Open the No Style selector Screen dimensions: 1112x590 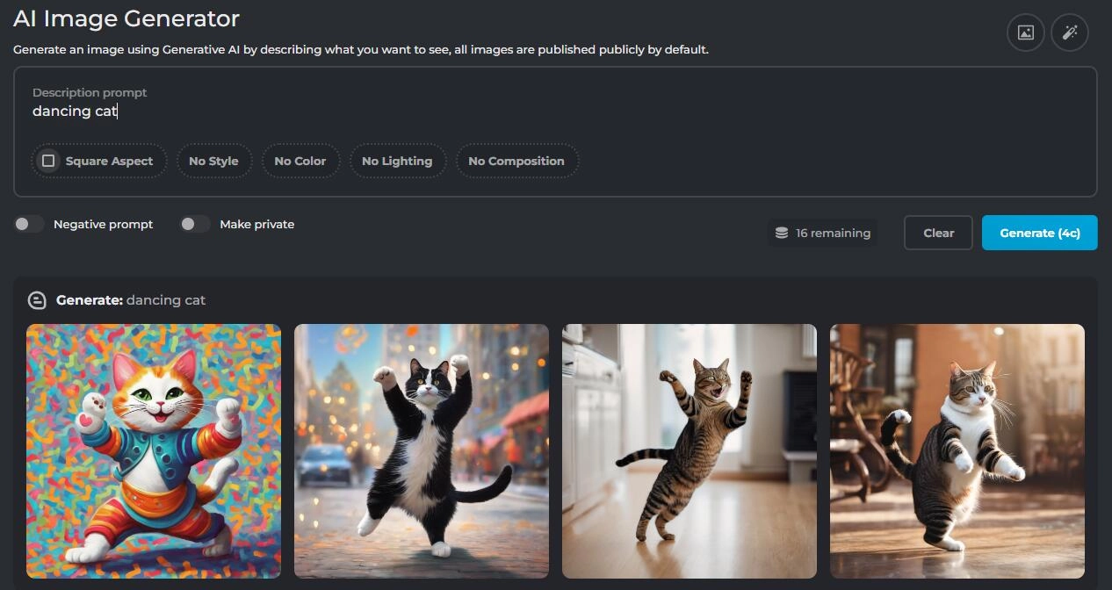click(213, 161)
